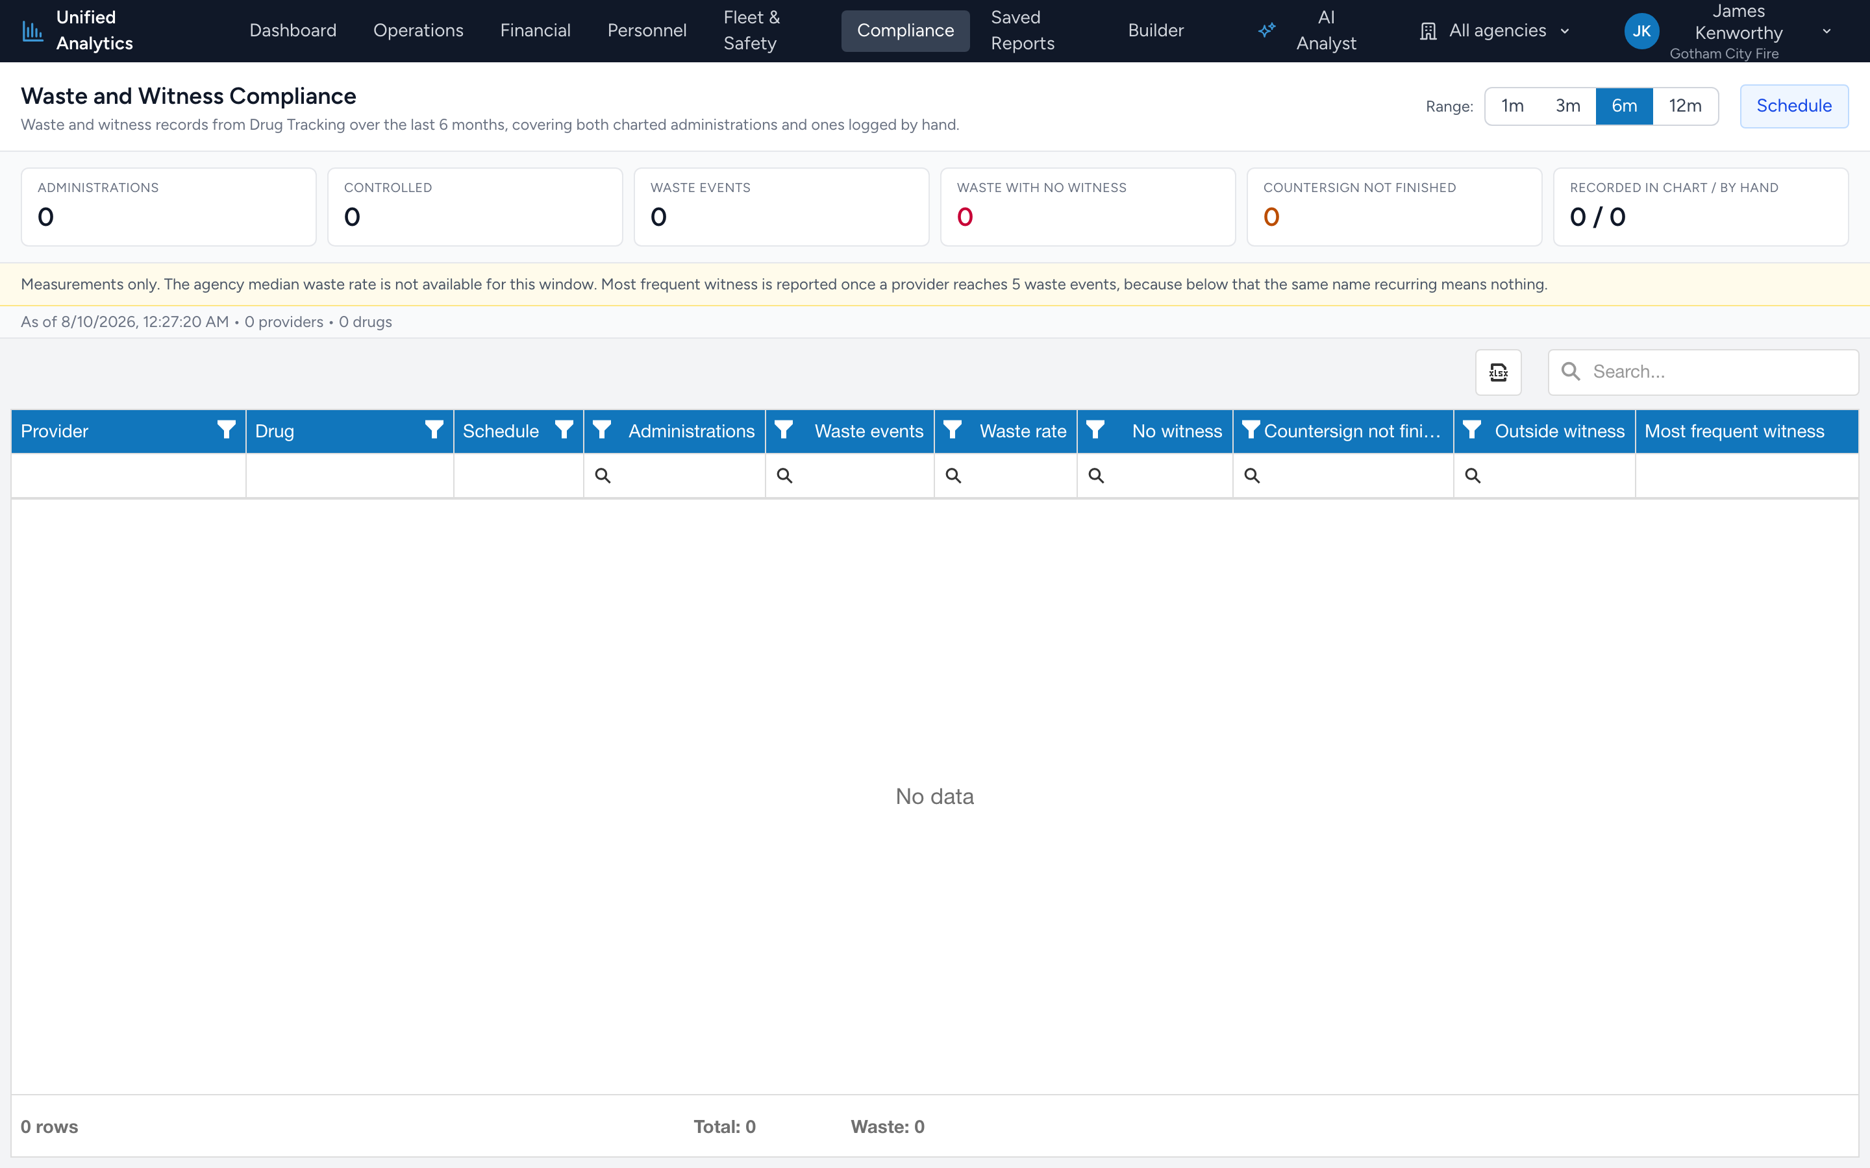Open the Builder tab
The height and width of the screenshot is (1168, 1870).
tap(1155, 31)
